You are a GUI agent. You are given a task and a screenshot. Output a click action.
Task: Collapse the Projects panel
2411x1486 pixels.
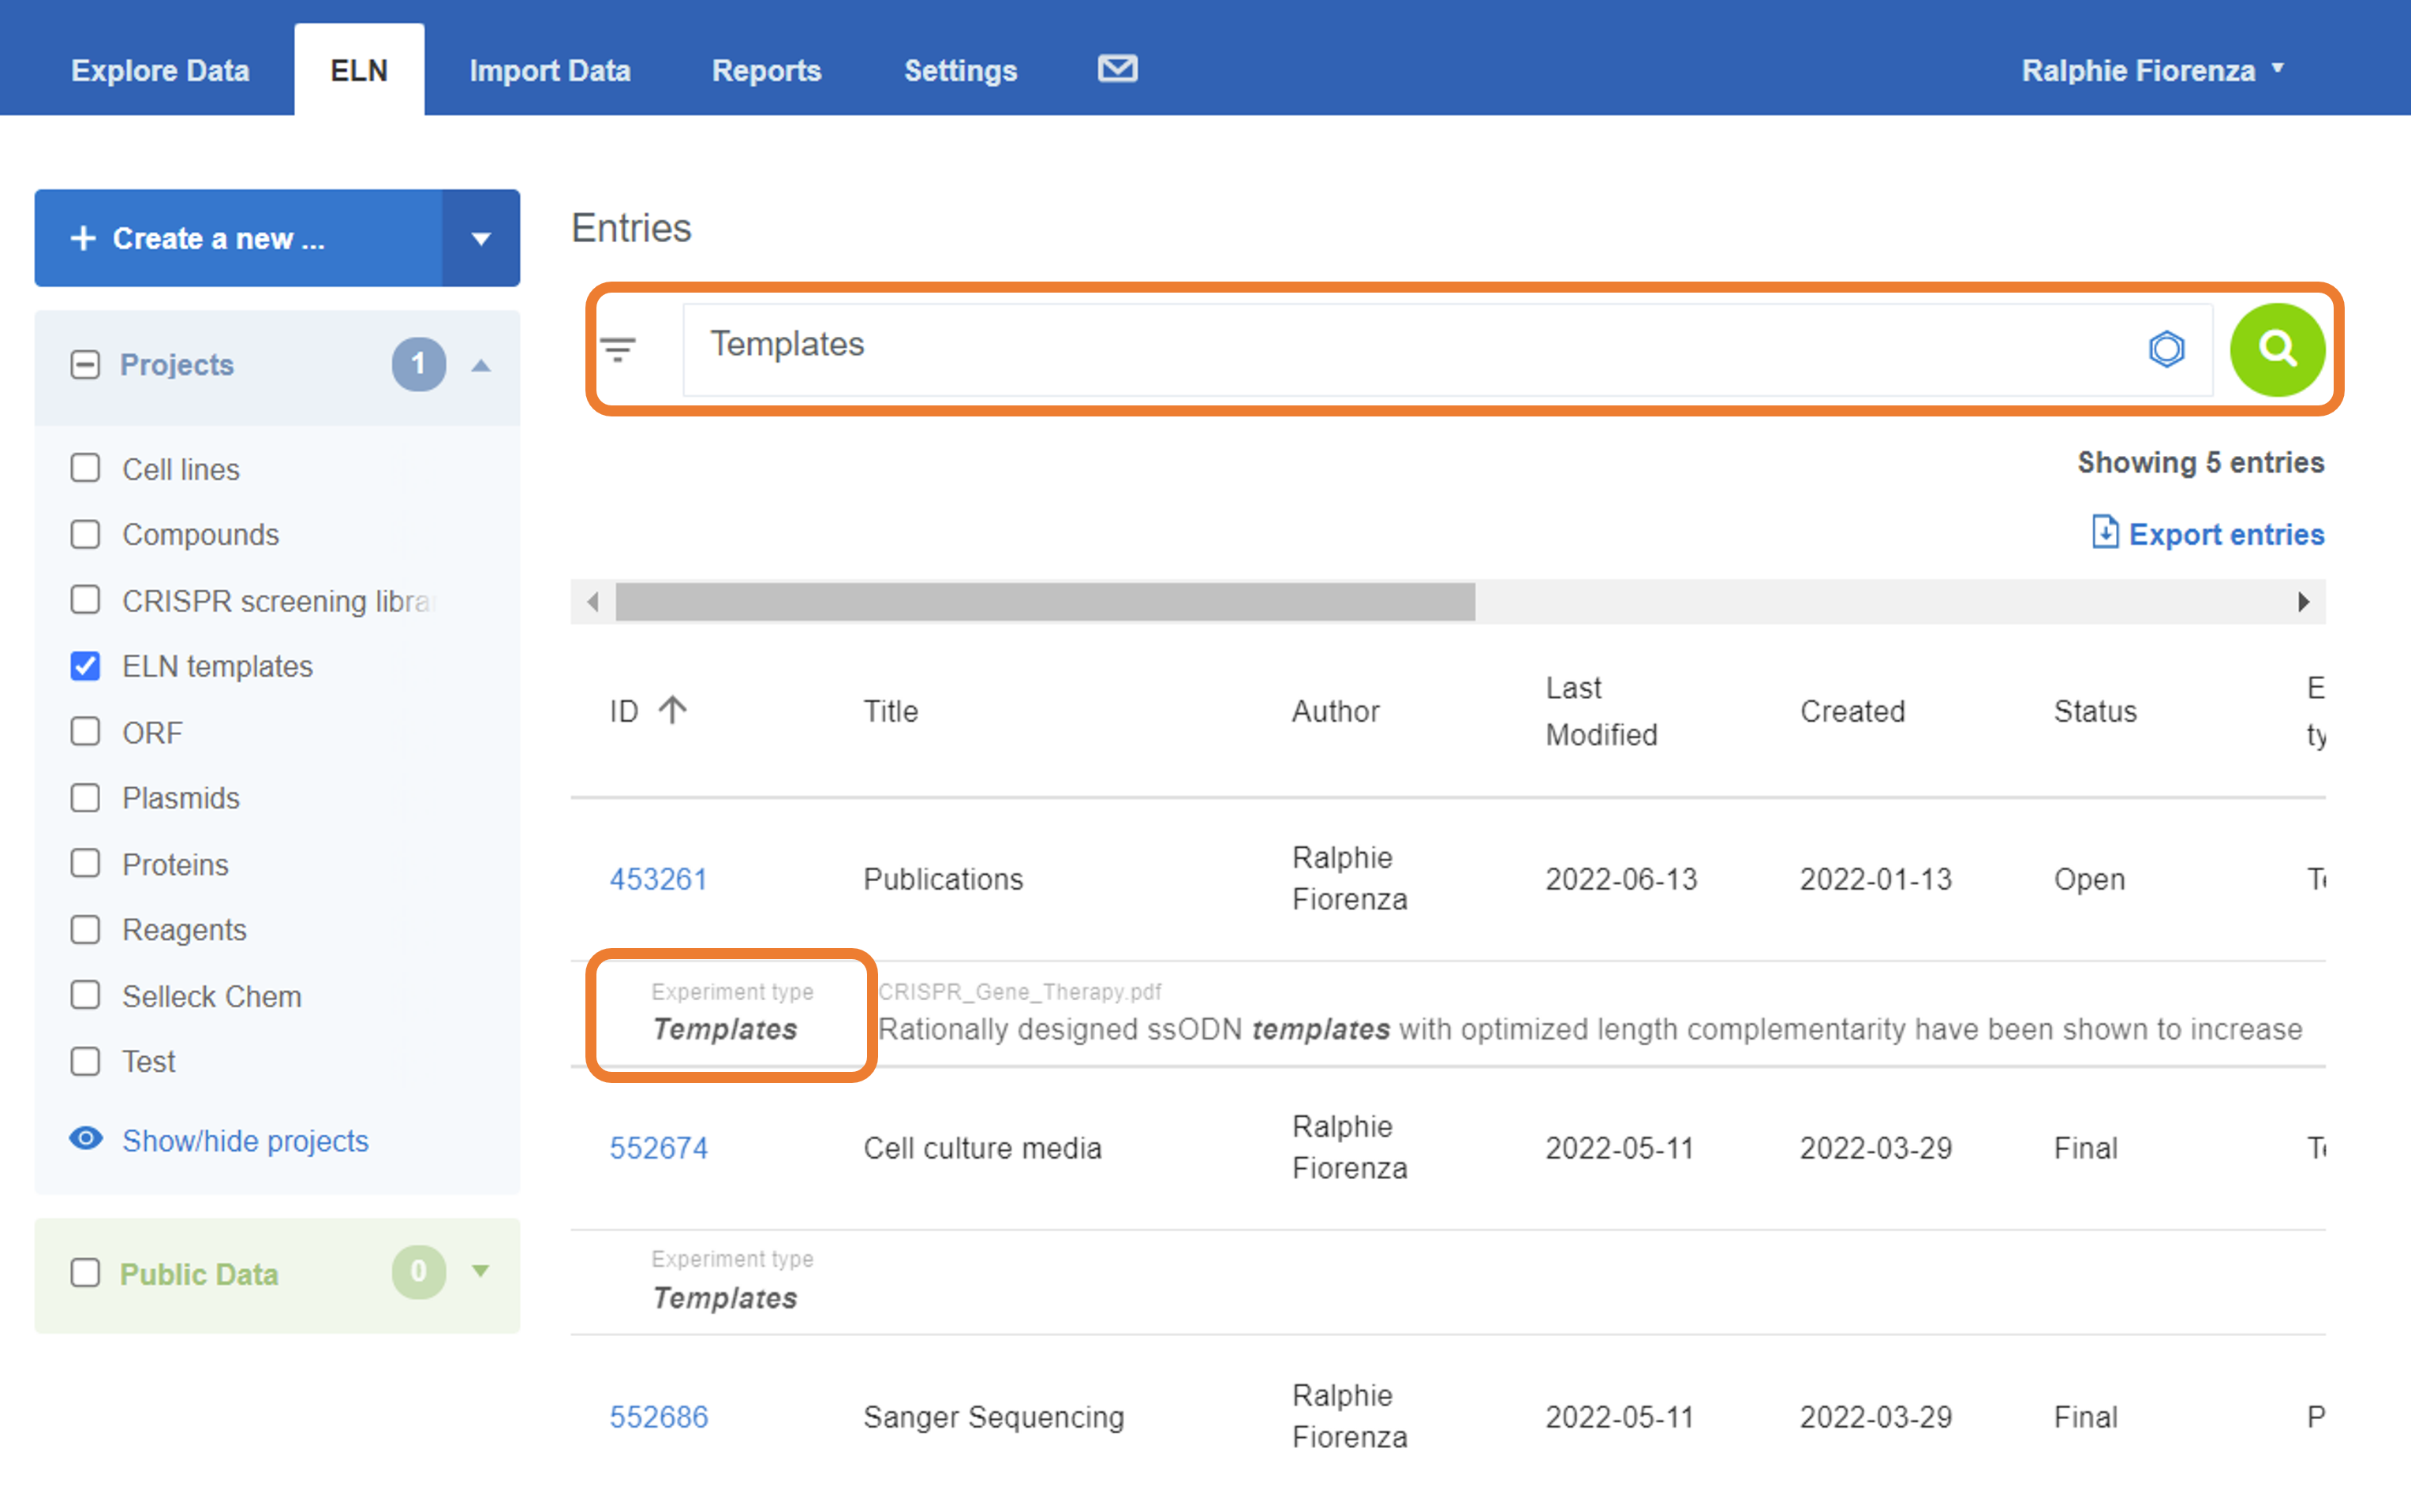(x=480, y=366)
